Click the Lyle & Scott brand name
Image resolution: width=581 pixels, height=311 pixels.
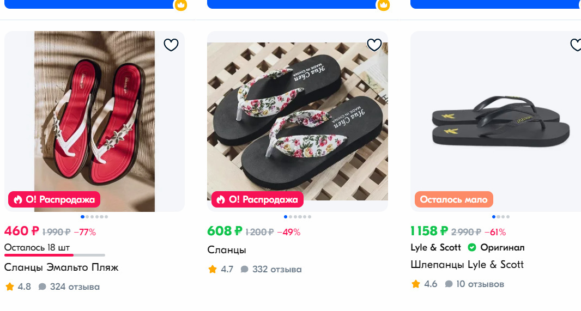pyautogui.click(x=435, y=247)
